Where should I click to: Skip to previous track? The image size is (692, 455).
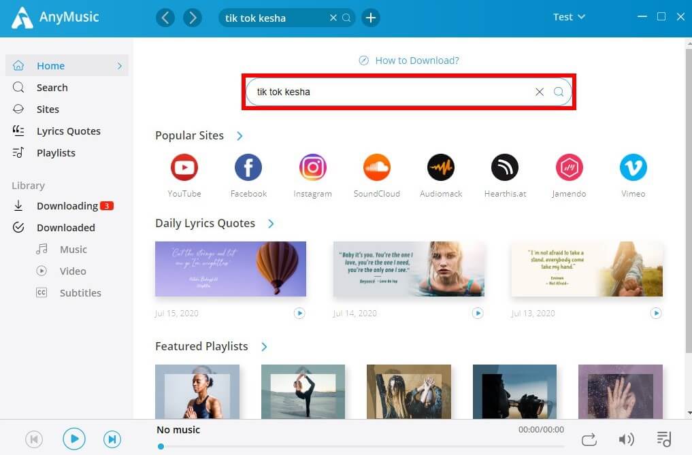(x=34, y=439)
